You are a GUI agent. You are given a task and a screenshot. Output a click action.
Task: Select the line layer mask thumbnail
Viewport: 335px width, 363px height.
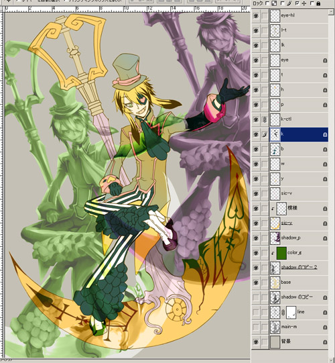pyautogui.click(x=291, y=312)
